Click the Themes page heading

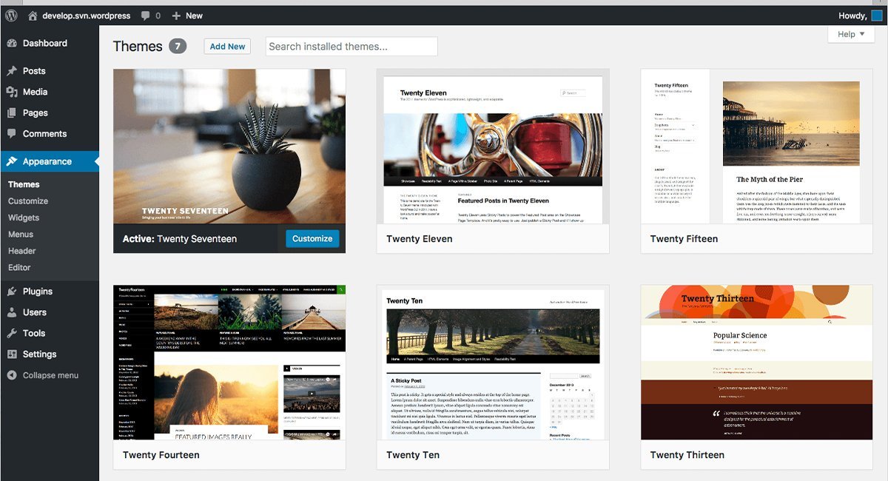click(138, 46)
